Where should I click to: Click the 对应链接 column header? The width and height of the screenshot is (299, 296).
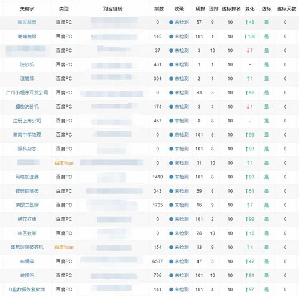click(113, 9)
